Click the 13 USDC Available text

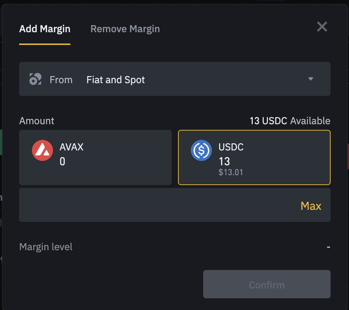coord(290,121)
